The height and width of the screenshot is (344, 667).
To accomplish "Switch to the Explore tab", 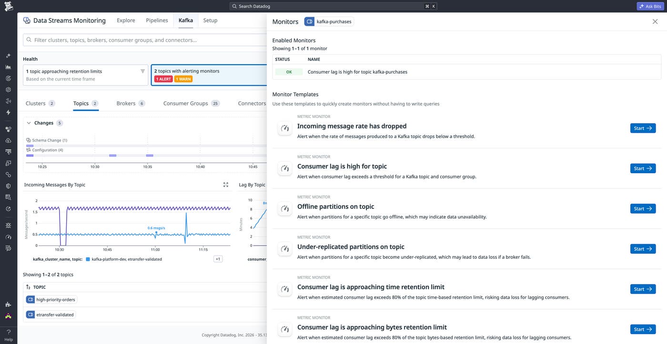I will (x=126, y=20).
